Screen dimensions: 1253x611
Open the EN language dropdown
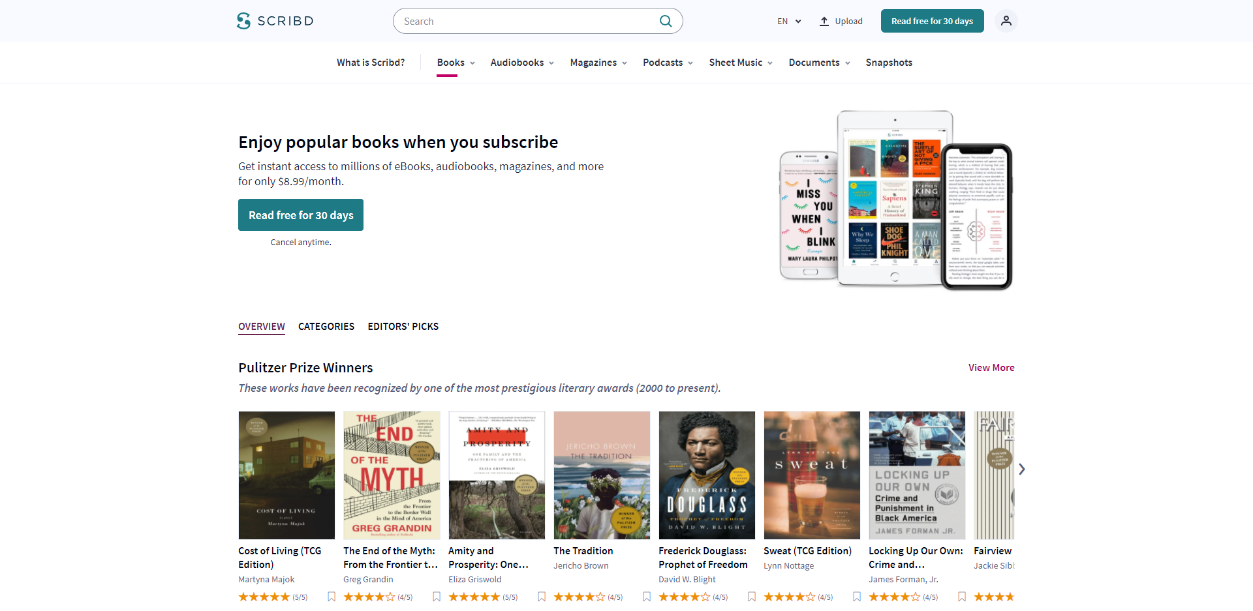click(x=789, y=21)
